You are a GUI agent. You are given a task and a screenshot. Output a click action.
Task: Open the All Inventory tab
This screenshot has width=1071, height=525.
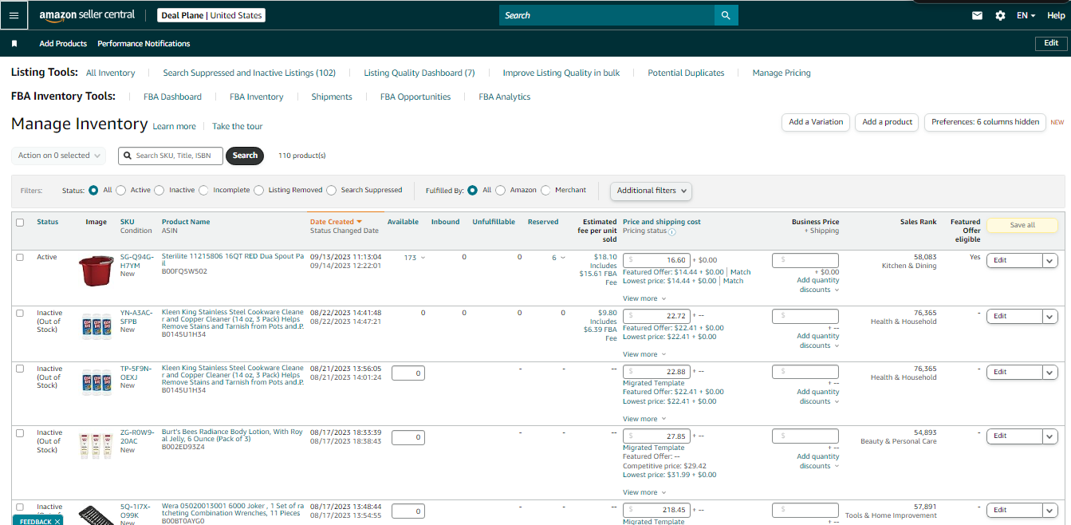111,73
